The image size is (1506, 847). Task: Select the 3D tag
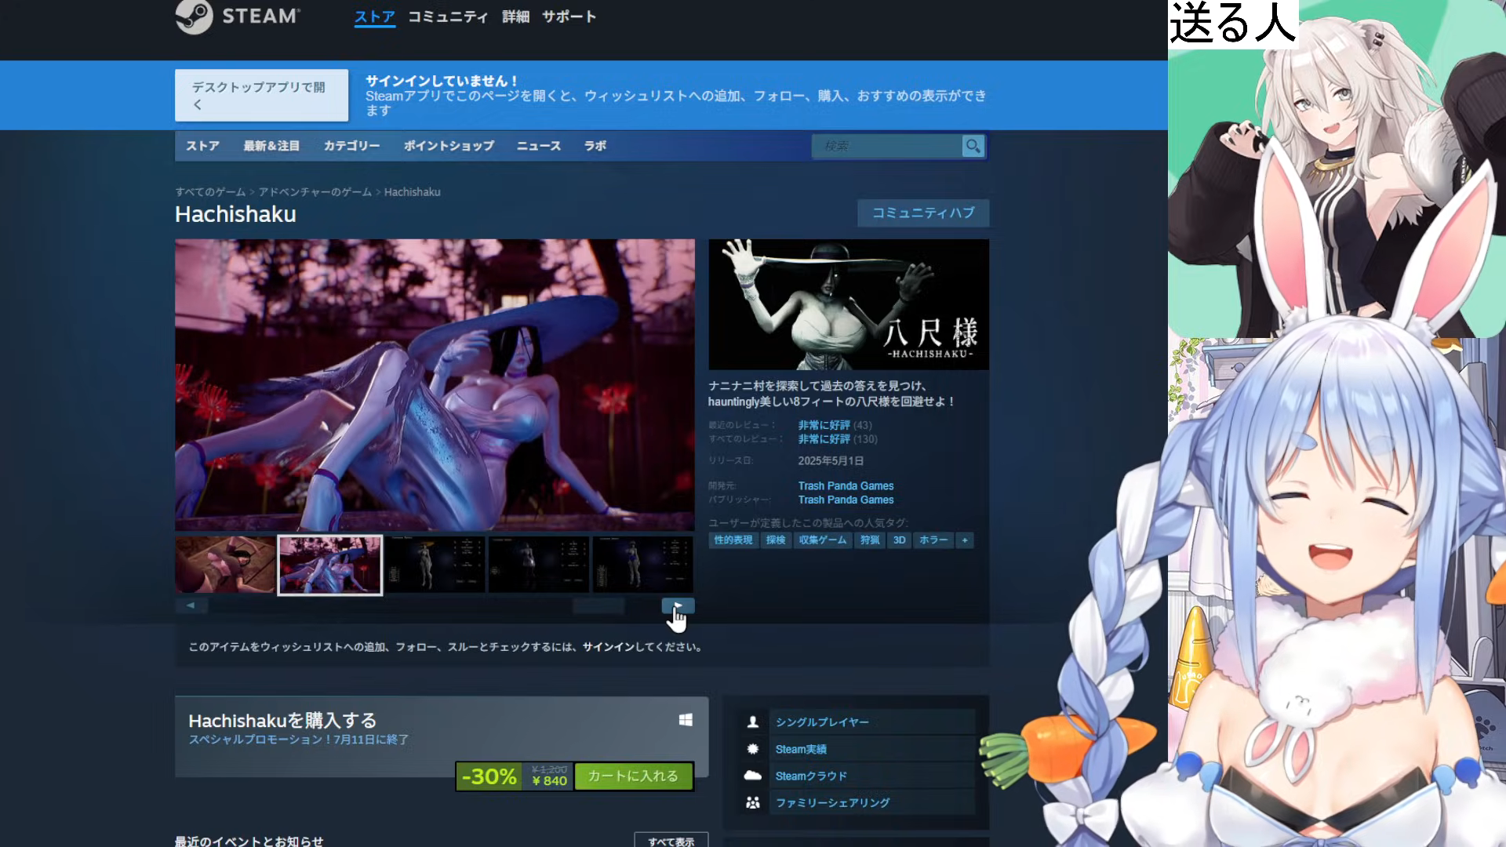coord(899,540)
